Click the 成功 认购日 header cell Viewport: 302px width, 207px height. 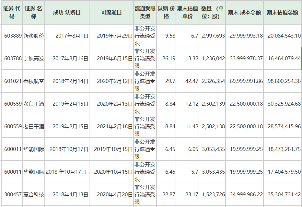[67, 12]
